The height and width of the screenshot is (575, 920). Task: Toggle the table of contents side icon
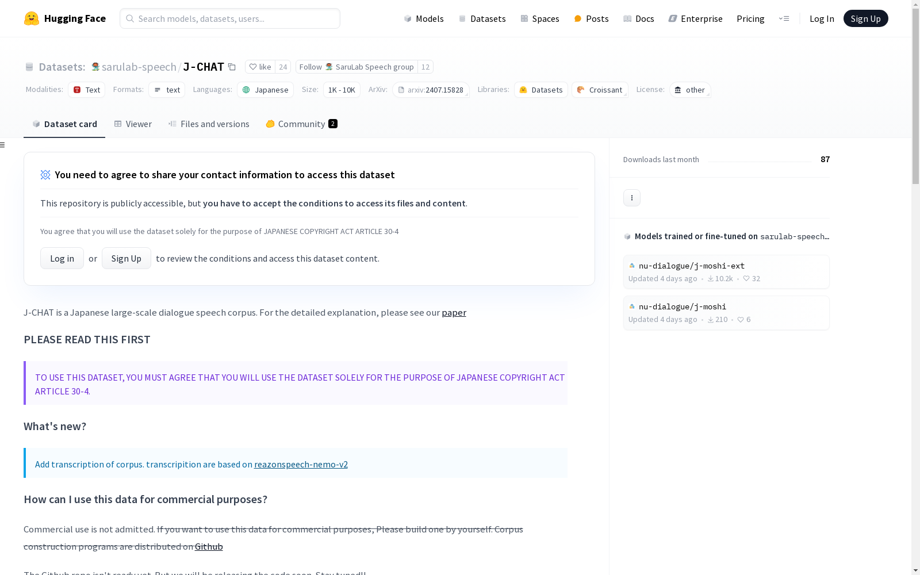(x=3, y=145)
